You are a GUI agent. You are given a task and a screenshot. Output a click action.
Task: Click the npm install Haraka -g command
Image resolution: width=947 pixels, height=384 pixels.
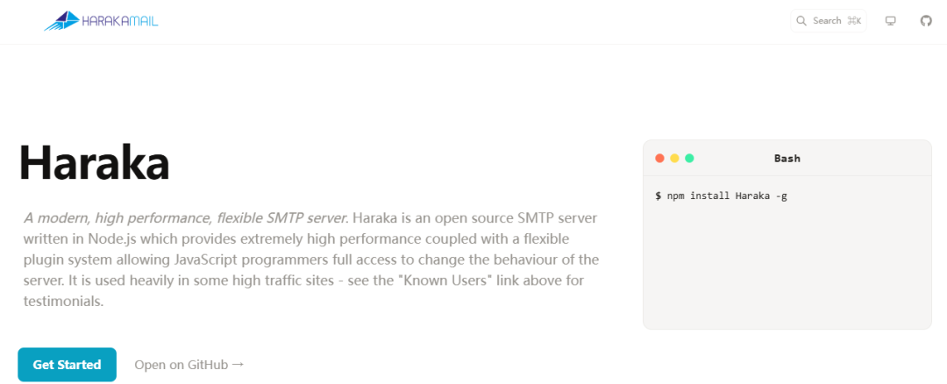[727, 196]
